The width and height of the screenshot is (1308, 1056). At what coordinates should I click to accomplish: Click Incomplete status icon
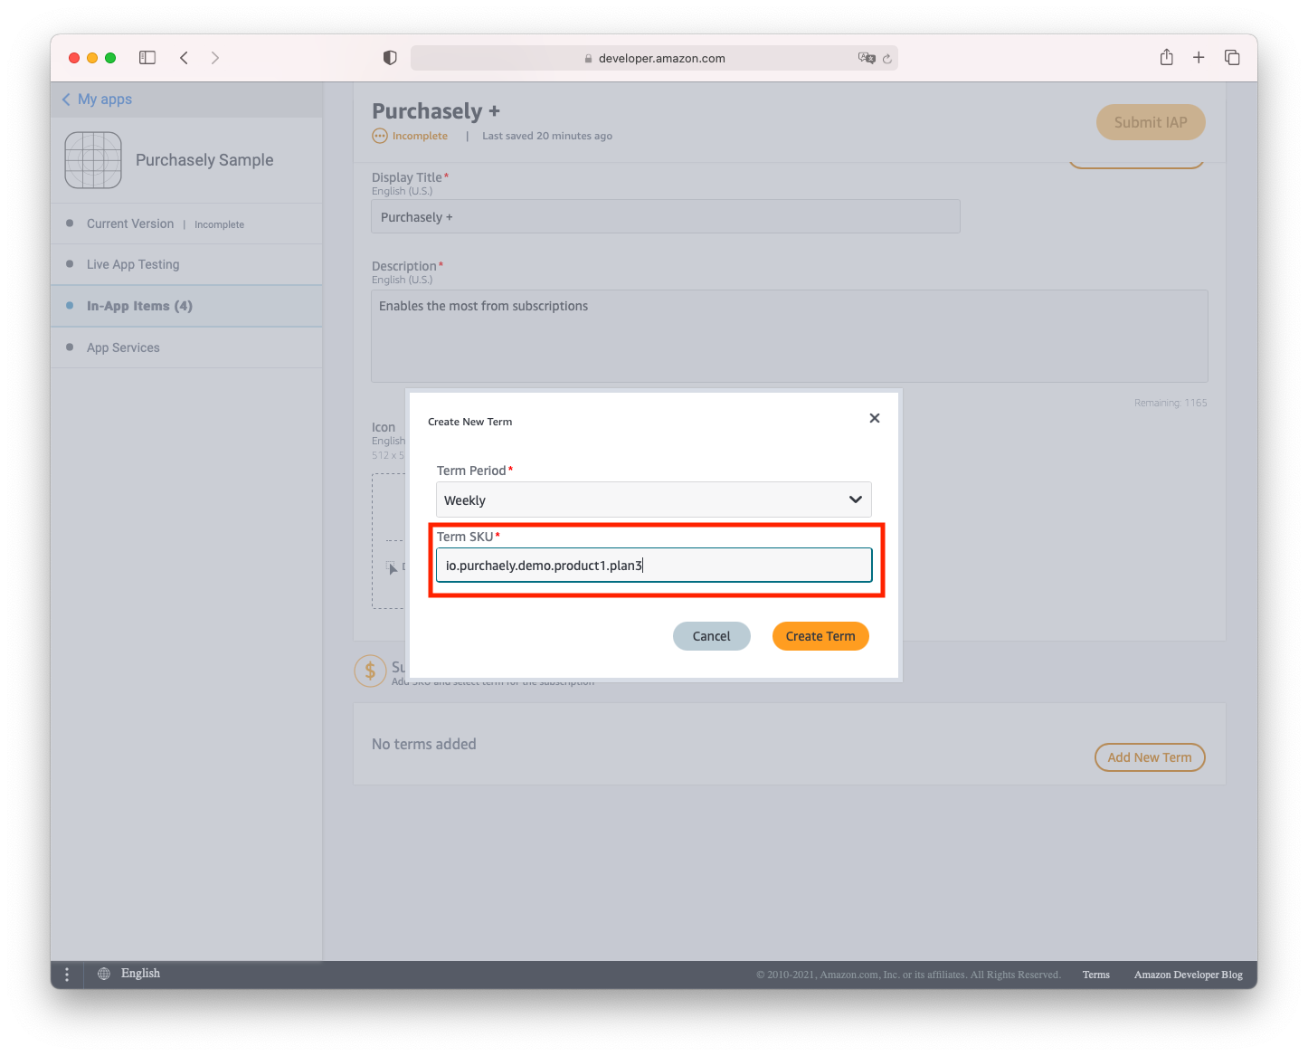pos(380,136)
